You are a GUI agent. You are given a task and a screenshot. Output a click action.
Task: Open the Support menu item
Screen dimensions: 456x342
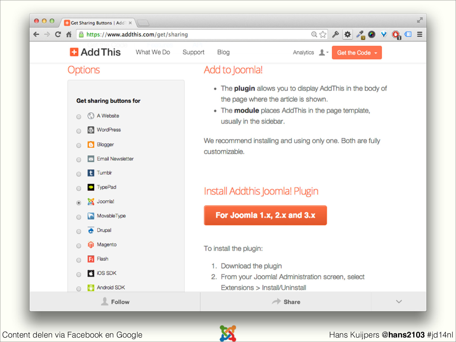pos(194,52)
